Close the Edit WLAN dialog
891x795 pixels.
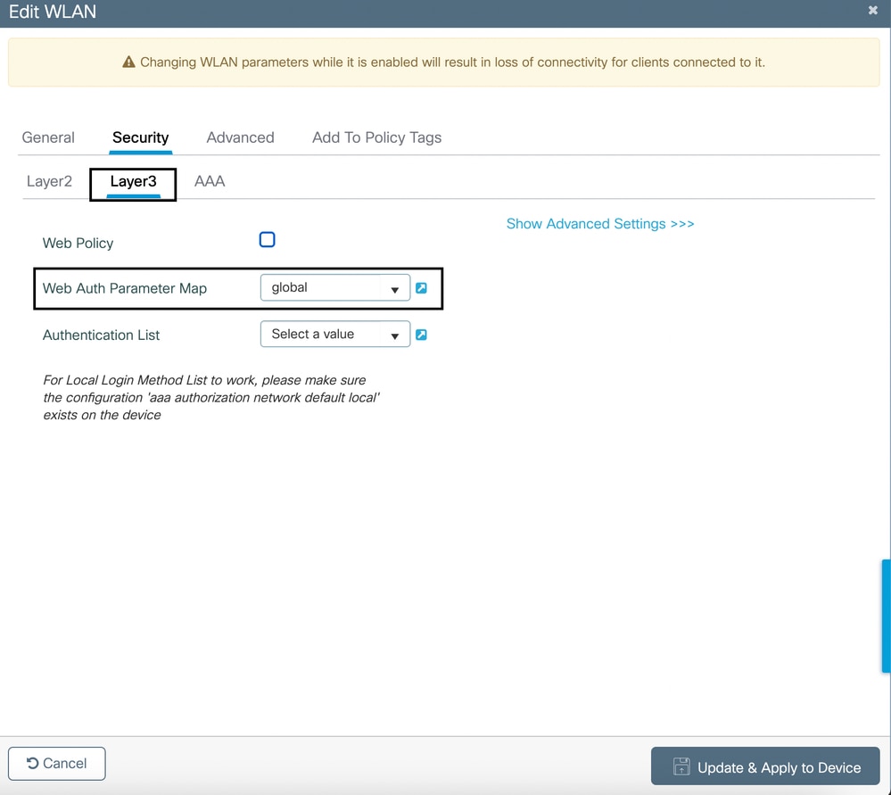pyautogui.click(x=871, y=11)
